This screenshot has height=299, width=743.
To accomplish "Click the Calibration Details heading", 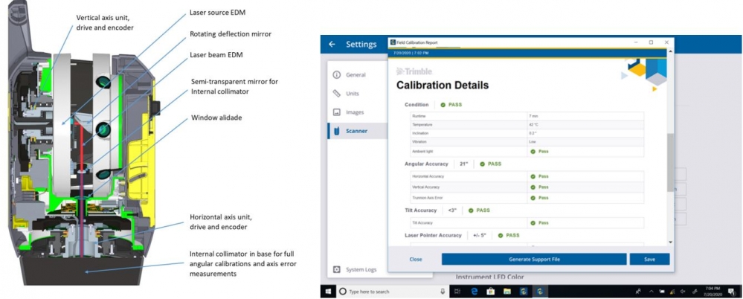I will point(443,86).
